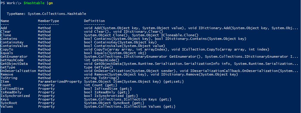Click the IsSynchronized property name
The width and height of the screenshot is (301, 113).
(15, 96)
